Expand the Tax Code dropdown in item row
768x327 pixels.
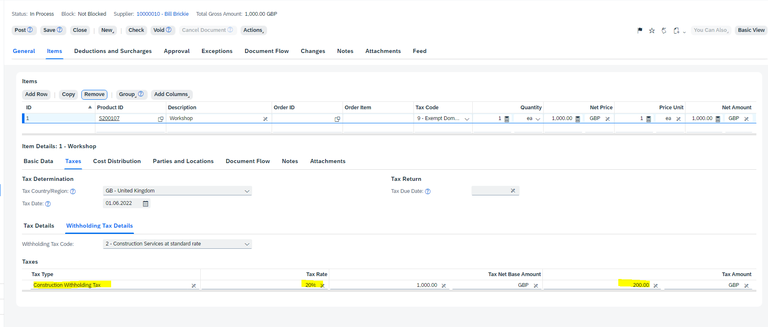[x=467, y=119]
